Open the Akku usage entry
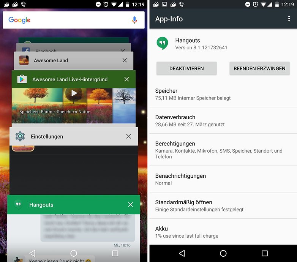The image size is (297, 262). (223, 232)
